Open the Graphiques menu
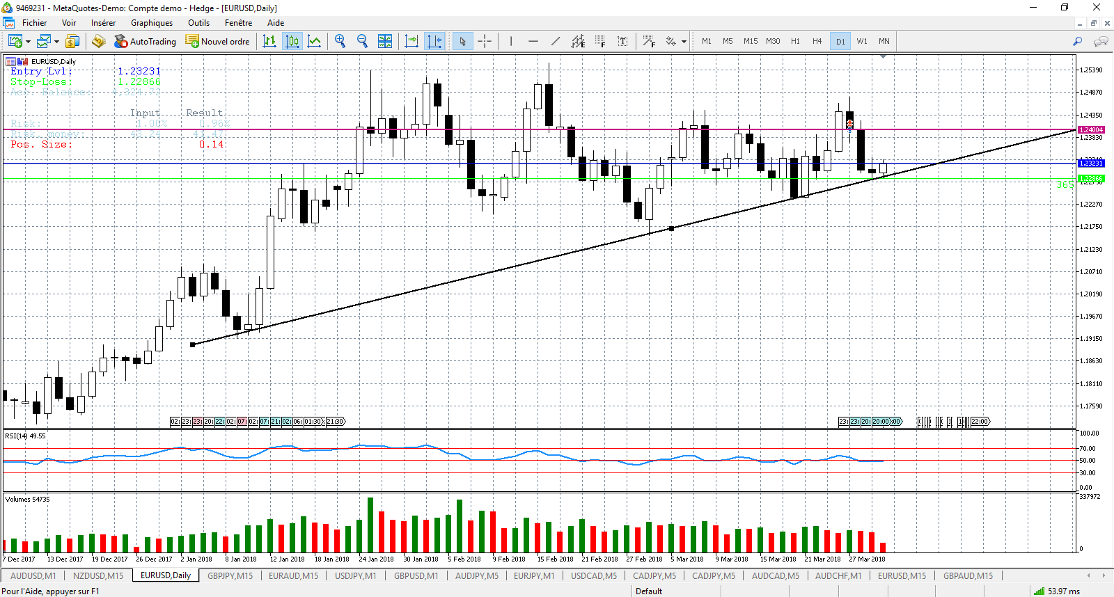The height and width of the screenshot is (597, 1114). 152,23
